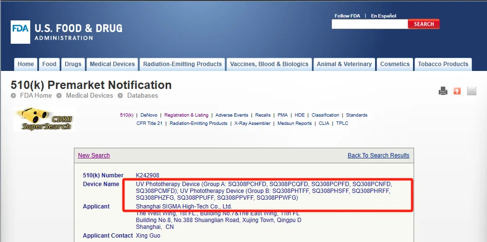487x242 pixels.
Task: Open the Medical Devices tab
Action: click(112, 64)
